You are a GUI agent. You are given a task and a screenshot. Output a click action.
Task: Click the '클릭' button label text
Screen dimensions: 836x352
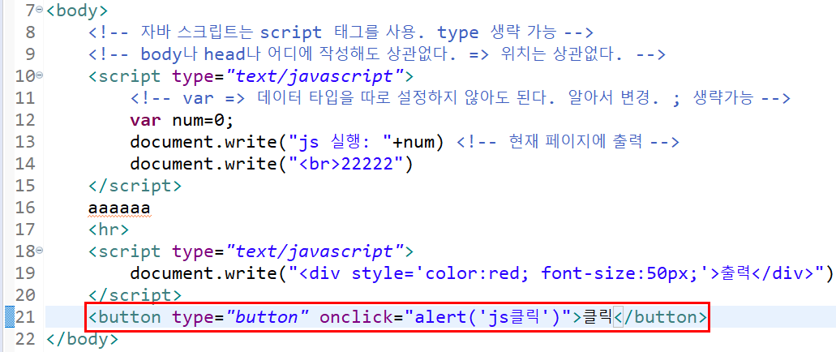tap(598, 317)
